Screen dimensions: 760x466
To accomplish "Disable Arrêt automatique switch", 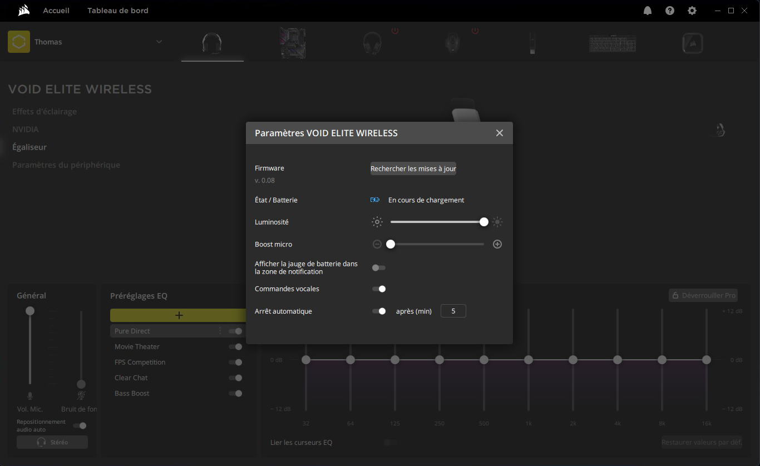I will (x=379, y=311).
